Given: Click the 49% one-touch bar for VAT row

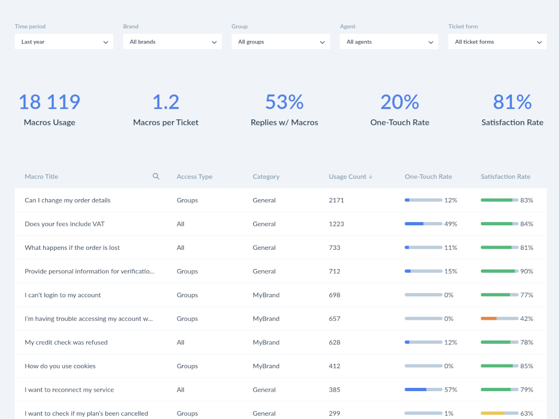Looking at the screenshot, I should (424, 224).
